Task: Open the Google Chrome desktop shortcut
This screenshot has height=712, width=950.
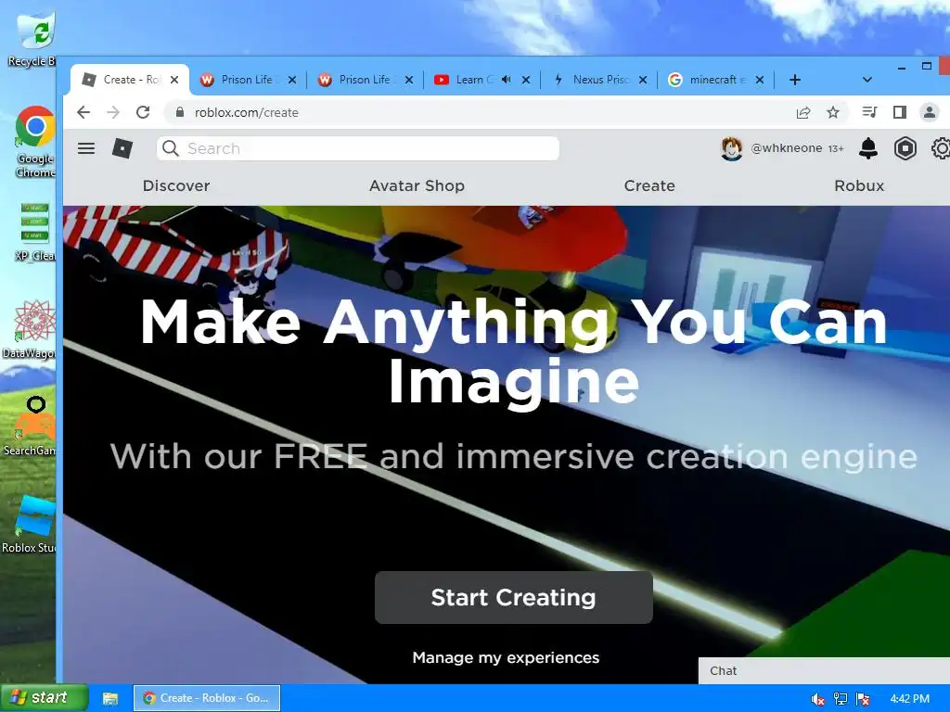Action: (x=35, y=141)
